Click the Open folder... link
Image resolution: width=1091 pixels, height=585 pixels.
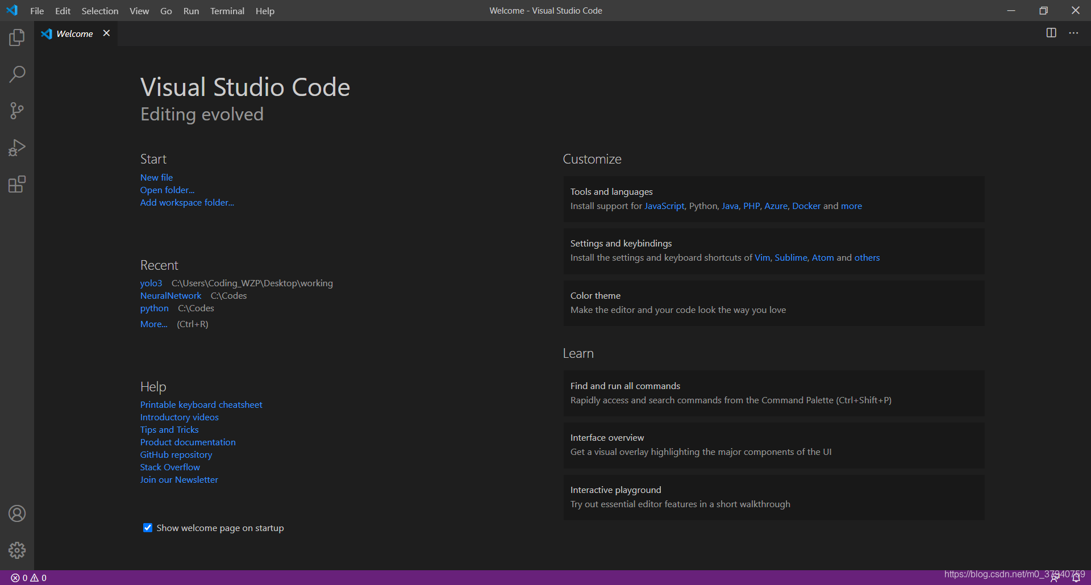pyautogui.click(x=167, y=190)
